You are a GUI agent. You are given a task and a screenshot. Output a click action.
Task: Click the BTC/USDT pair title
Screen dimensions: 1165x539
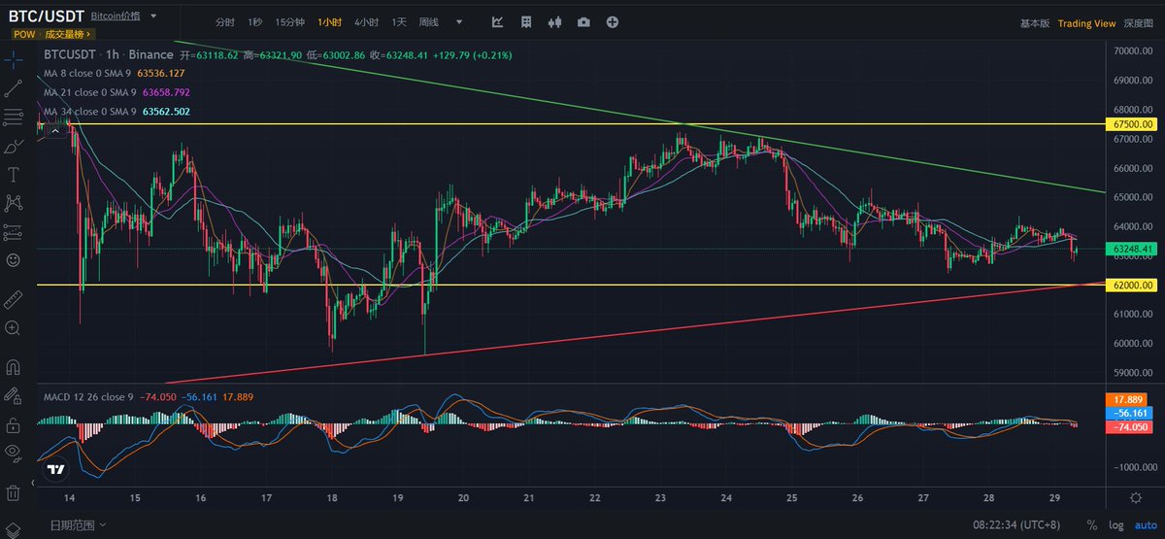tap(46, 17)
